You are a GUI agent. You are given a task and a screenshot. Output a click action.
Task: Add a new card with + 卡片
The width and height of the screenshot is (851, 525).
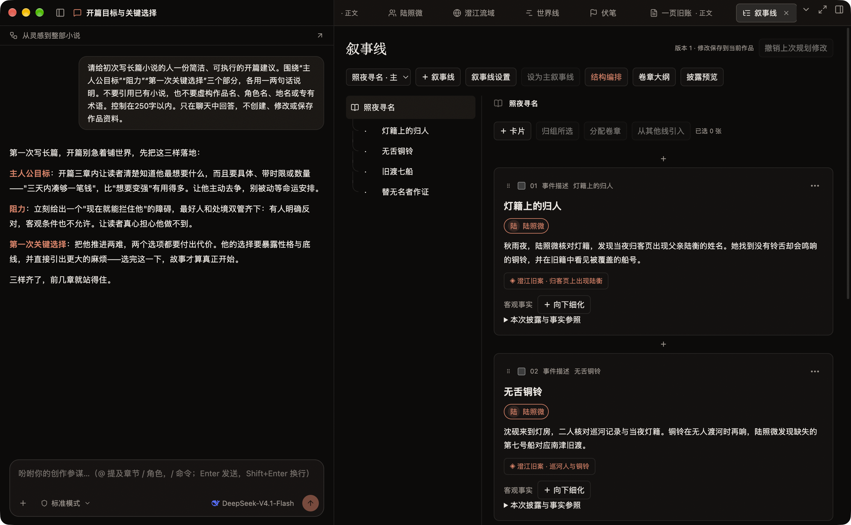pos(513,131)
